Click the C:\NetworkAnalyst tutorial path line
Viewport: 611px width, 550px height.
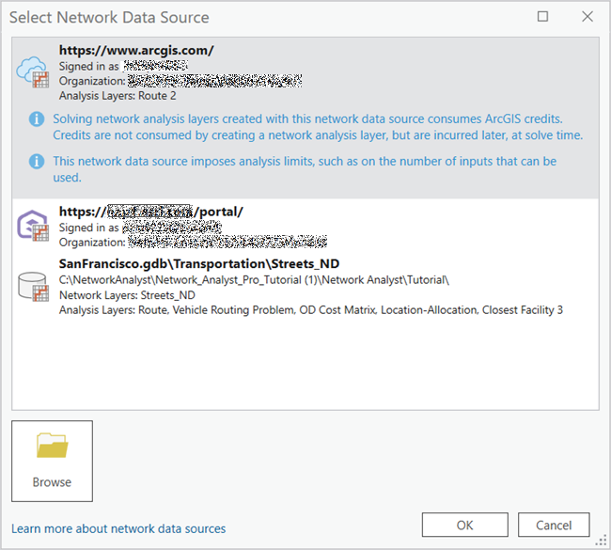tap(254, 280)
